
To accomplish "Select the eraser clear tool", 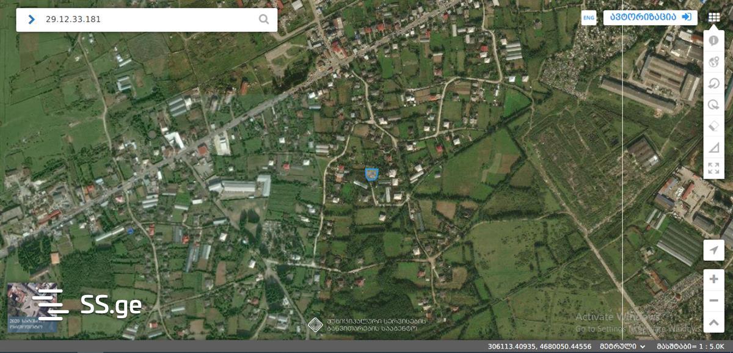I will (x=713, y=126).
